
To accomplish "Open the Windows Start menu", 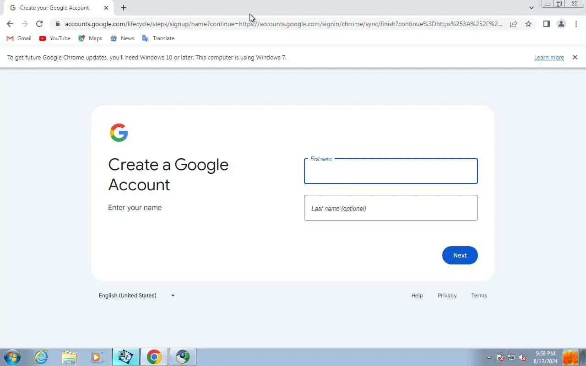I will (x=12, y=357).
